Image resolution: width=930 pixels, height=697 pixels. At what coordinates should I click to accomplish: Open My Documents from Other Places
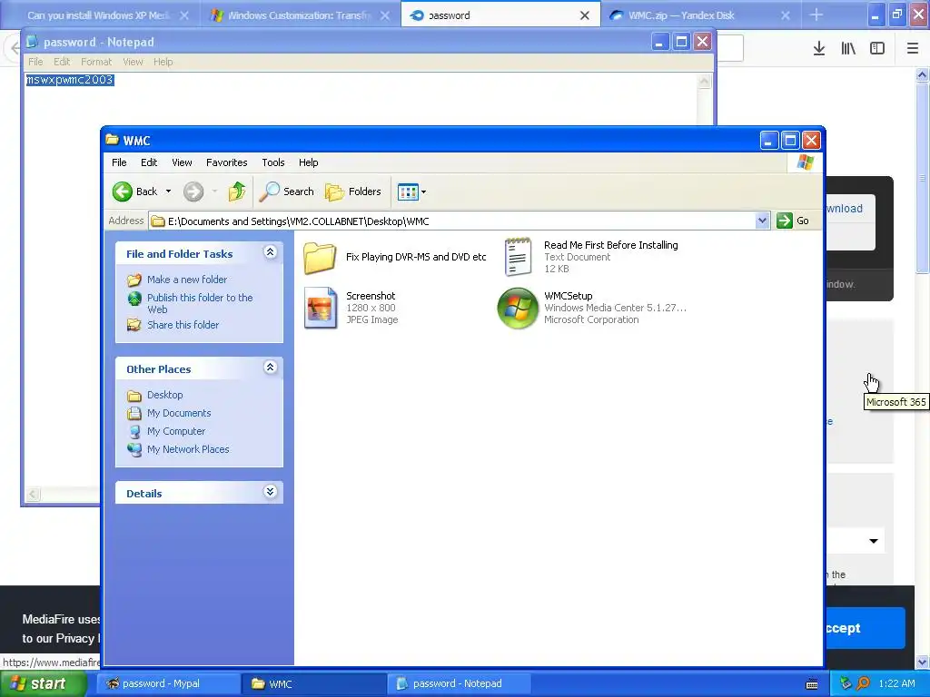[x=179, y=413]
